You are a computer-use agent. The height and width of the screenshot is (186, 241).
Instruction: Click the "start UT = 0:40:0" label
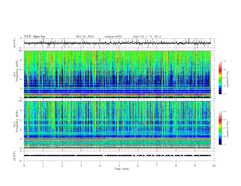(147, 36)
